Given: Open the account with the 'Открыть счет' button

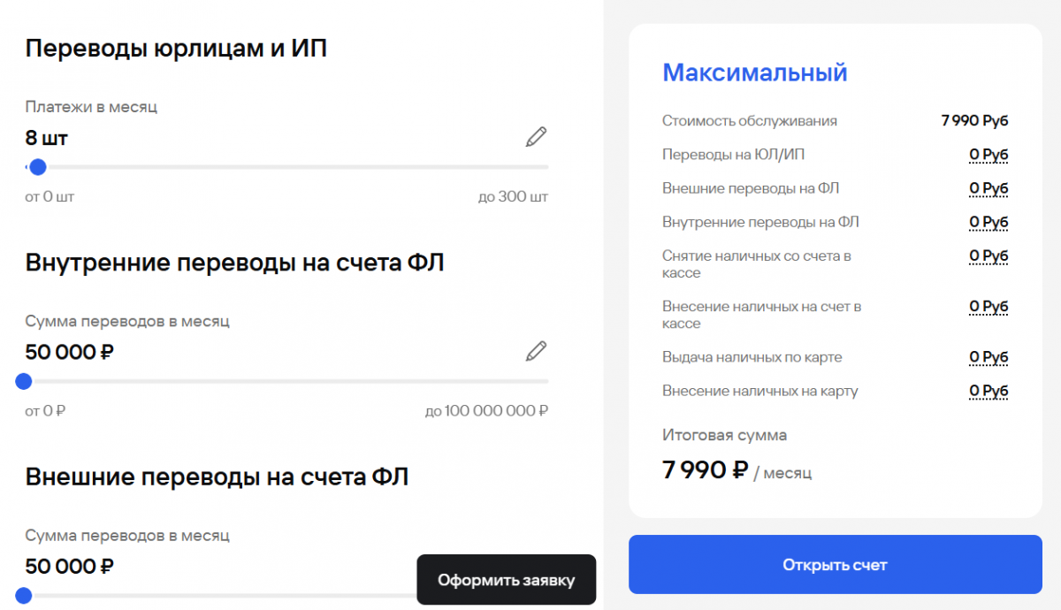Looking at the screenshot, I should (x=836, y=565).
